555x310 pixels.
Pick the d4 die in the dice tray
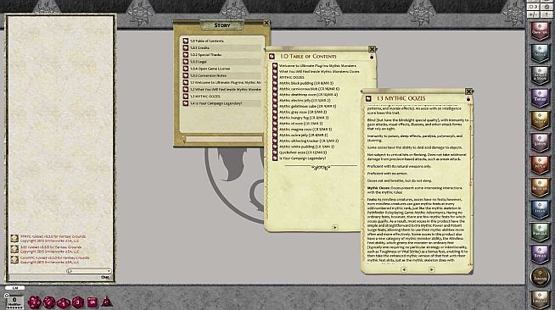[107, 302]
